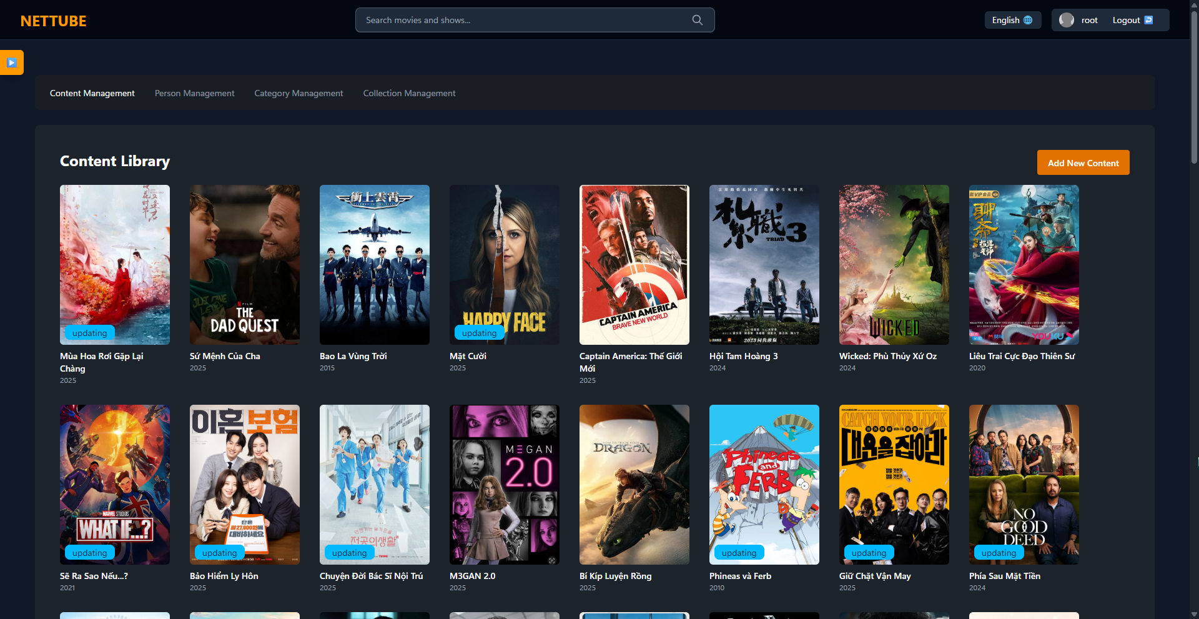Click the search magnifier icon
The height and width of the screenshot is (619, 1199).
(698, 20)
